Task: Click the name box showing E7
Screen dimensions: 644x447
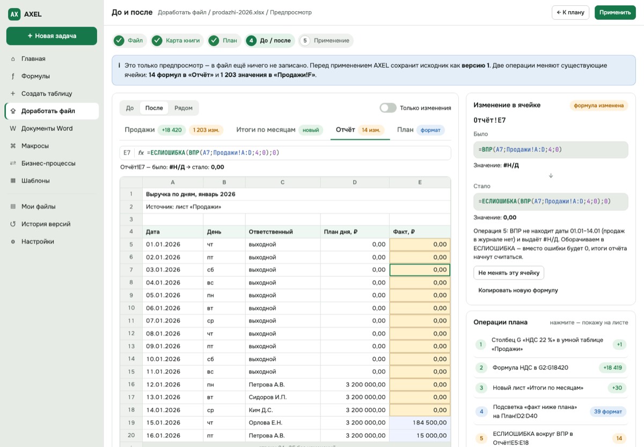Action: click(127, 153)
